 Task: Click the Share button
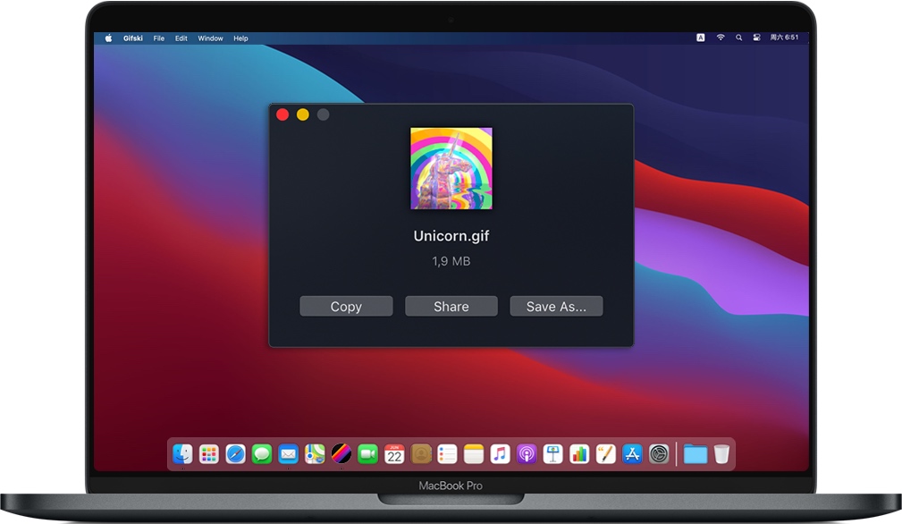(x=451, y=306)
